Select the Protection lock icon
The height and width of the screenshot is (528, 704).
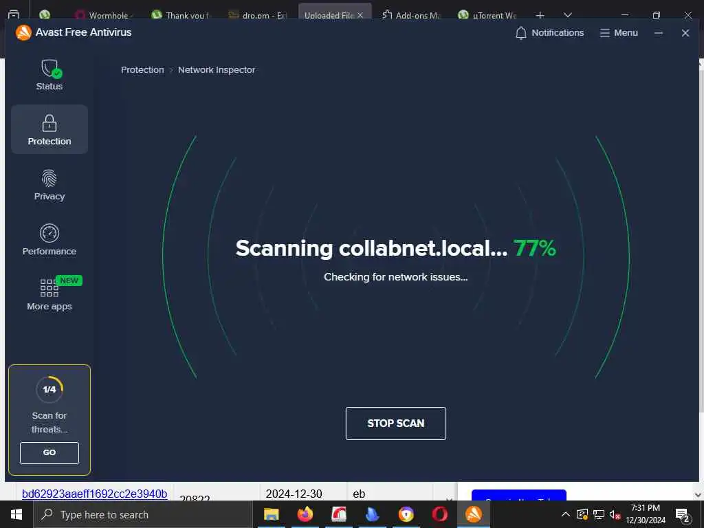pyautogui.click(x=49, y=123)
